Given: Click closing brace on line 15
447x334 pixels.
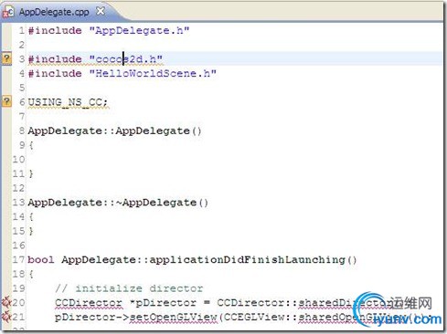Looking at the screenshot, I should [x=31, y=231].
